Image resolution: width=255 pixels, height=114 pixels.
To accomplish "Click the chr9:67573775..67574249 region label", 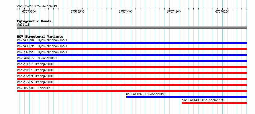I will 37,6.
